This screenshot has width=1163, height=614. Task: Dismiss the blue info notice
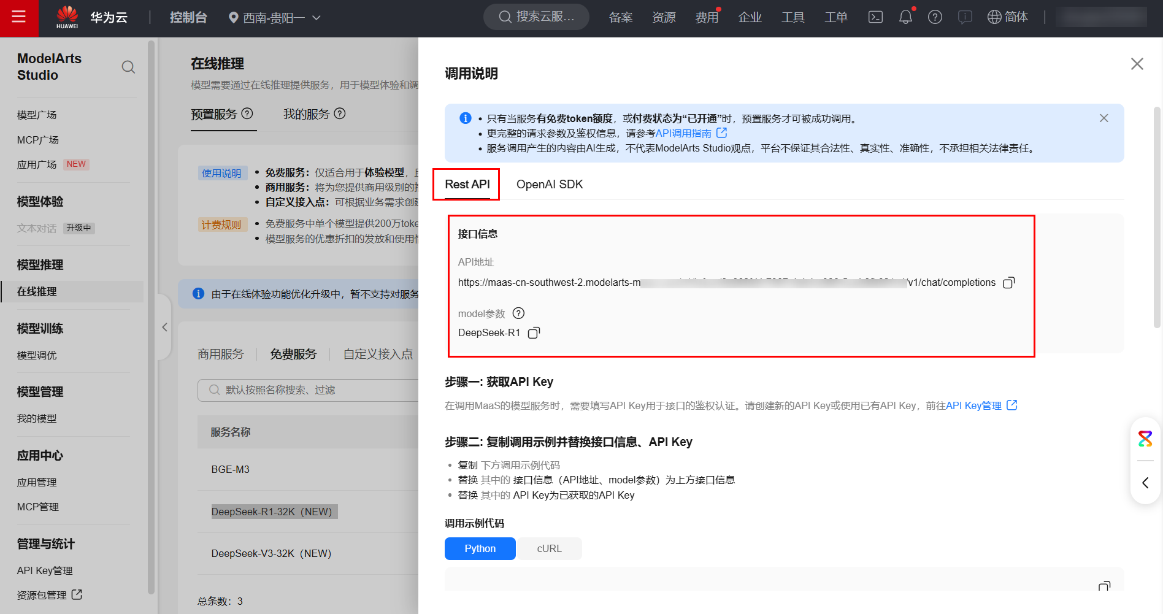click(1104, 118)
